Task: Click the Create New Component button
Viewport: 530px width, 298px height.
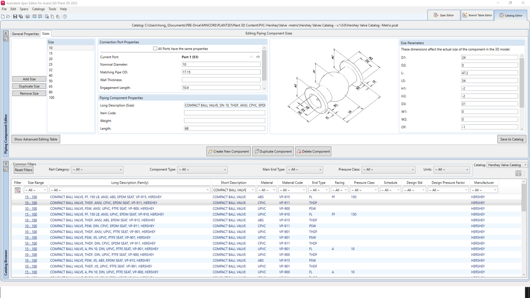Action: pos(229,152)
